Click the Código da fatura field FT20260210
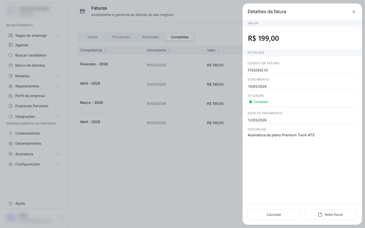This screenshot has height=228, width=365. 302,70
